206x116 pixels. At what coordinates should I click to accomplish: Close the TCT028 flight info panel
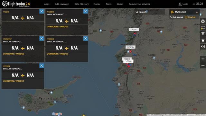click(42, 66)
